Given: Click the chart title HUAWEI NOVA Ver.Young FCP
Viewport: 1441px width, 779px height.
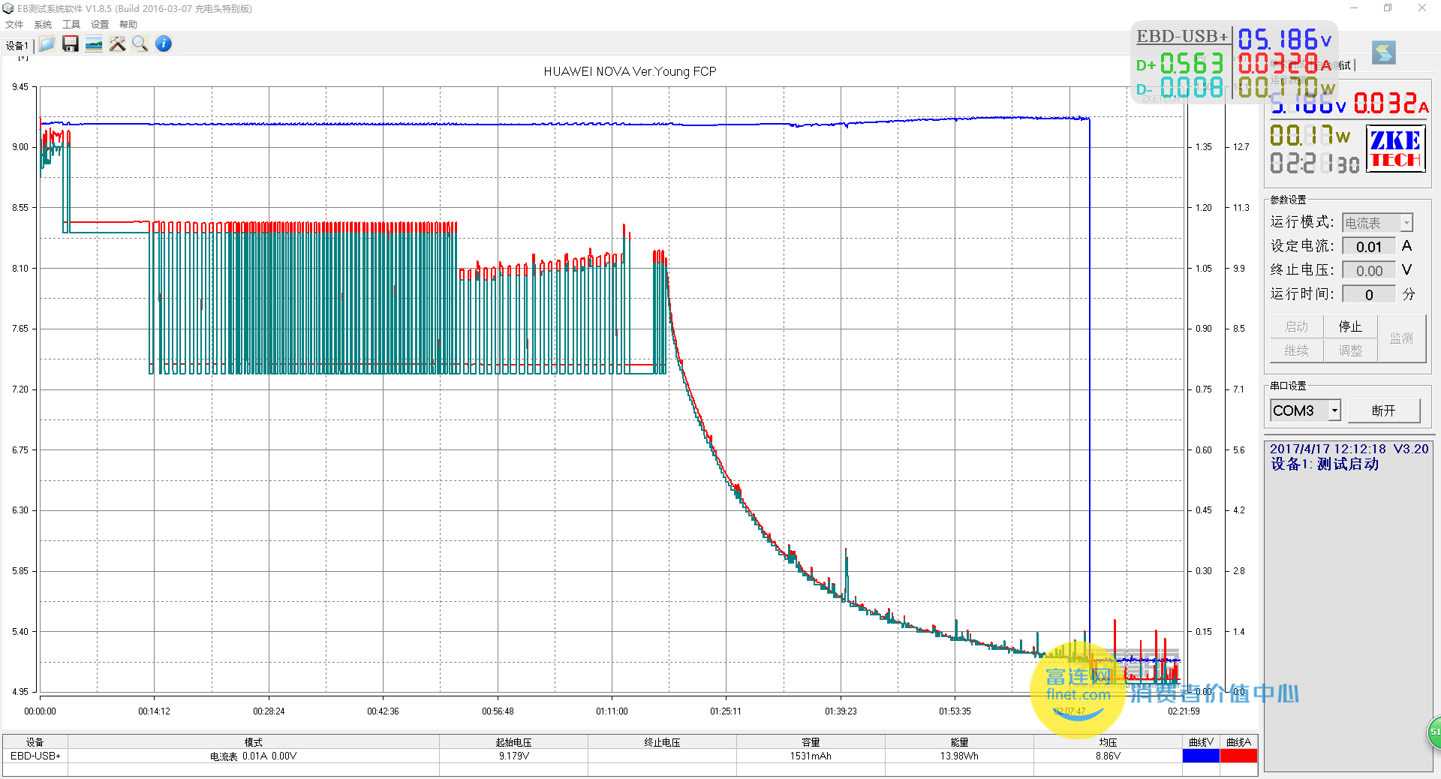Looking at the screenshot, I should [630, 71].
